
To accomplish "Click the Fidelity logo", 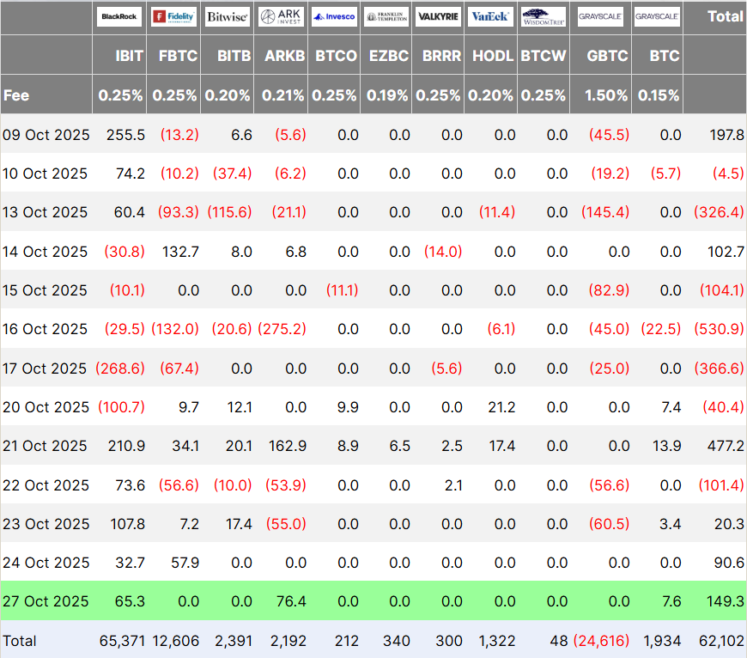I will click(x=173, y=16).
